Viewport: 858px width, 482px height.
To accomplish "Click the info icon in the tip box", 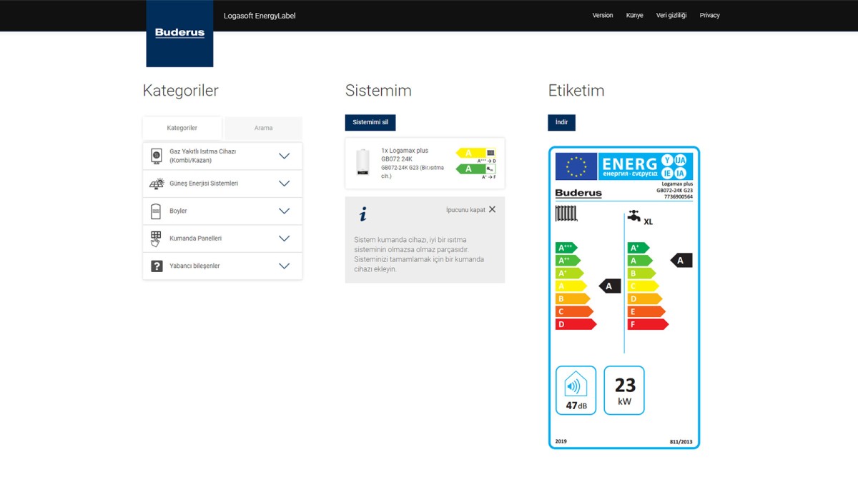I will 363,214.
